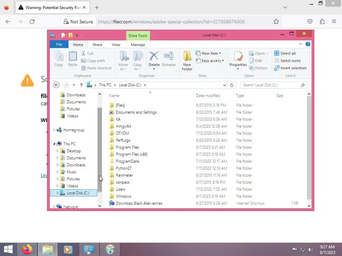Open a new Firefox tab
Image resolution: width=342 pixels, height=256 pixels.
pyautogui.click(x=97, y=8)
